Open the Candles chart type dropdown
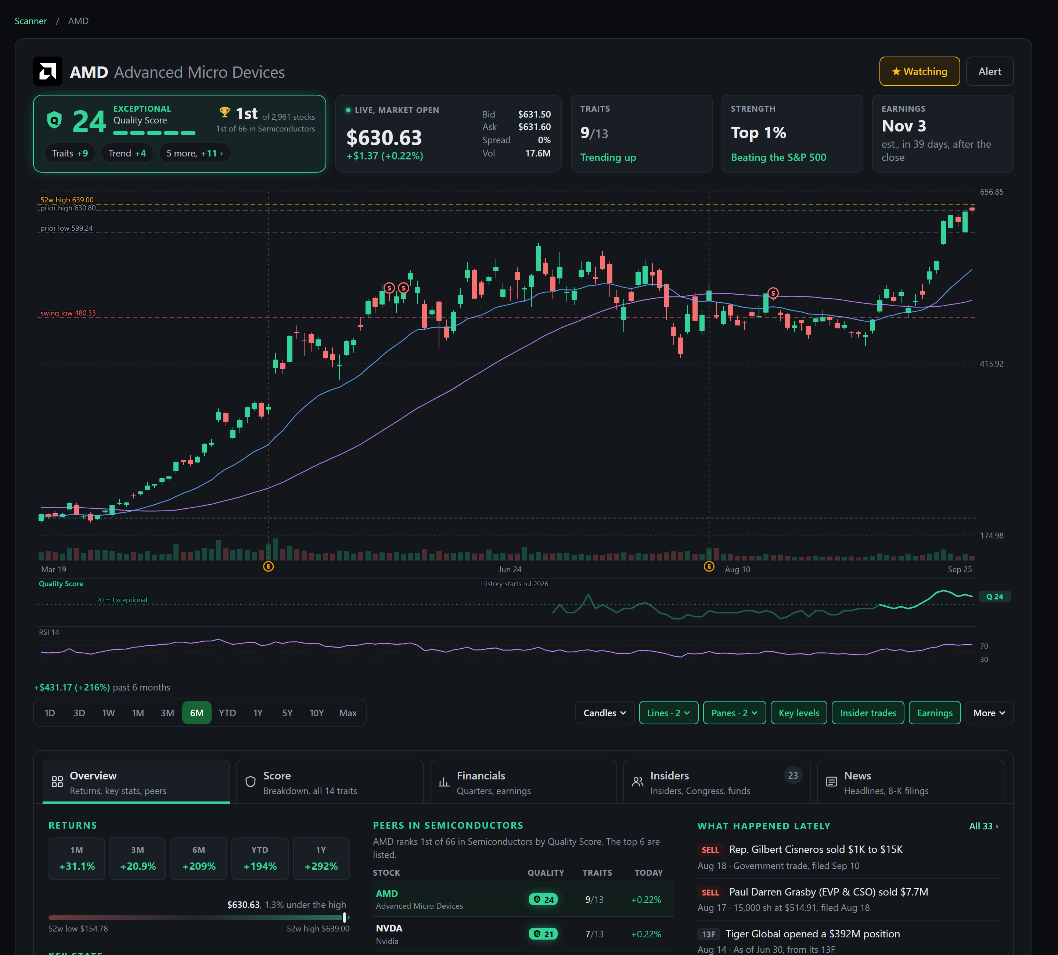This screenshot has width=1058, height=955. point(605,713)
